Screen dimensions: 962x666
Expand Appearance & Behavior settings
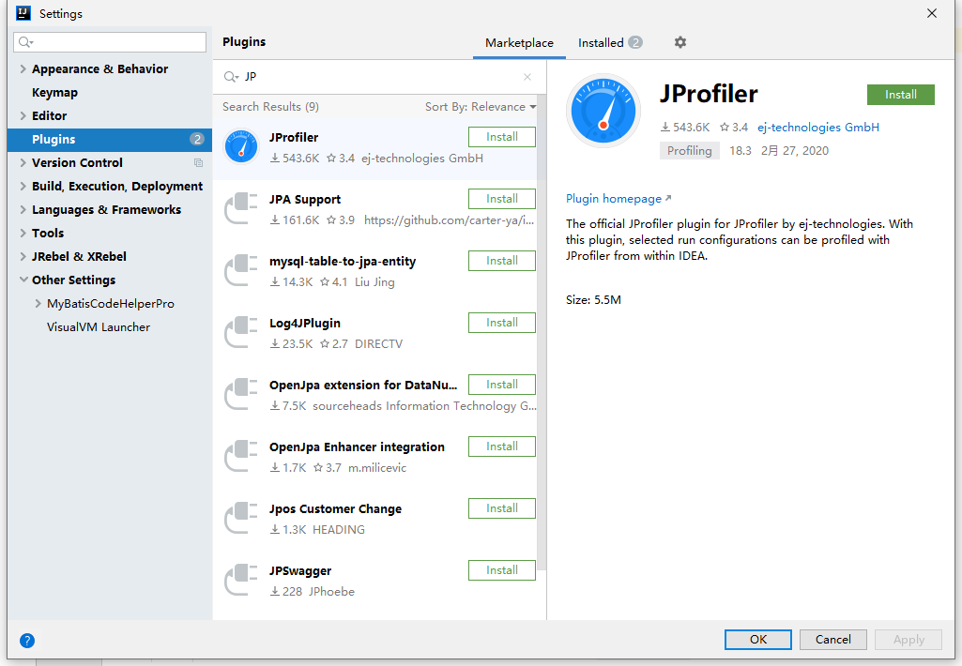(x=23, y=68)
